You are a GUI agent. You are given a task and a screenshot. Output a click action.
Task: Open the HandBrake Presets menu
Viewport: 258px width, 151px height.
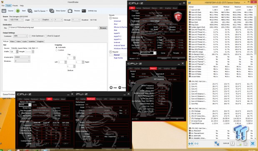pos(15,5)
